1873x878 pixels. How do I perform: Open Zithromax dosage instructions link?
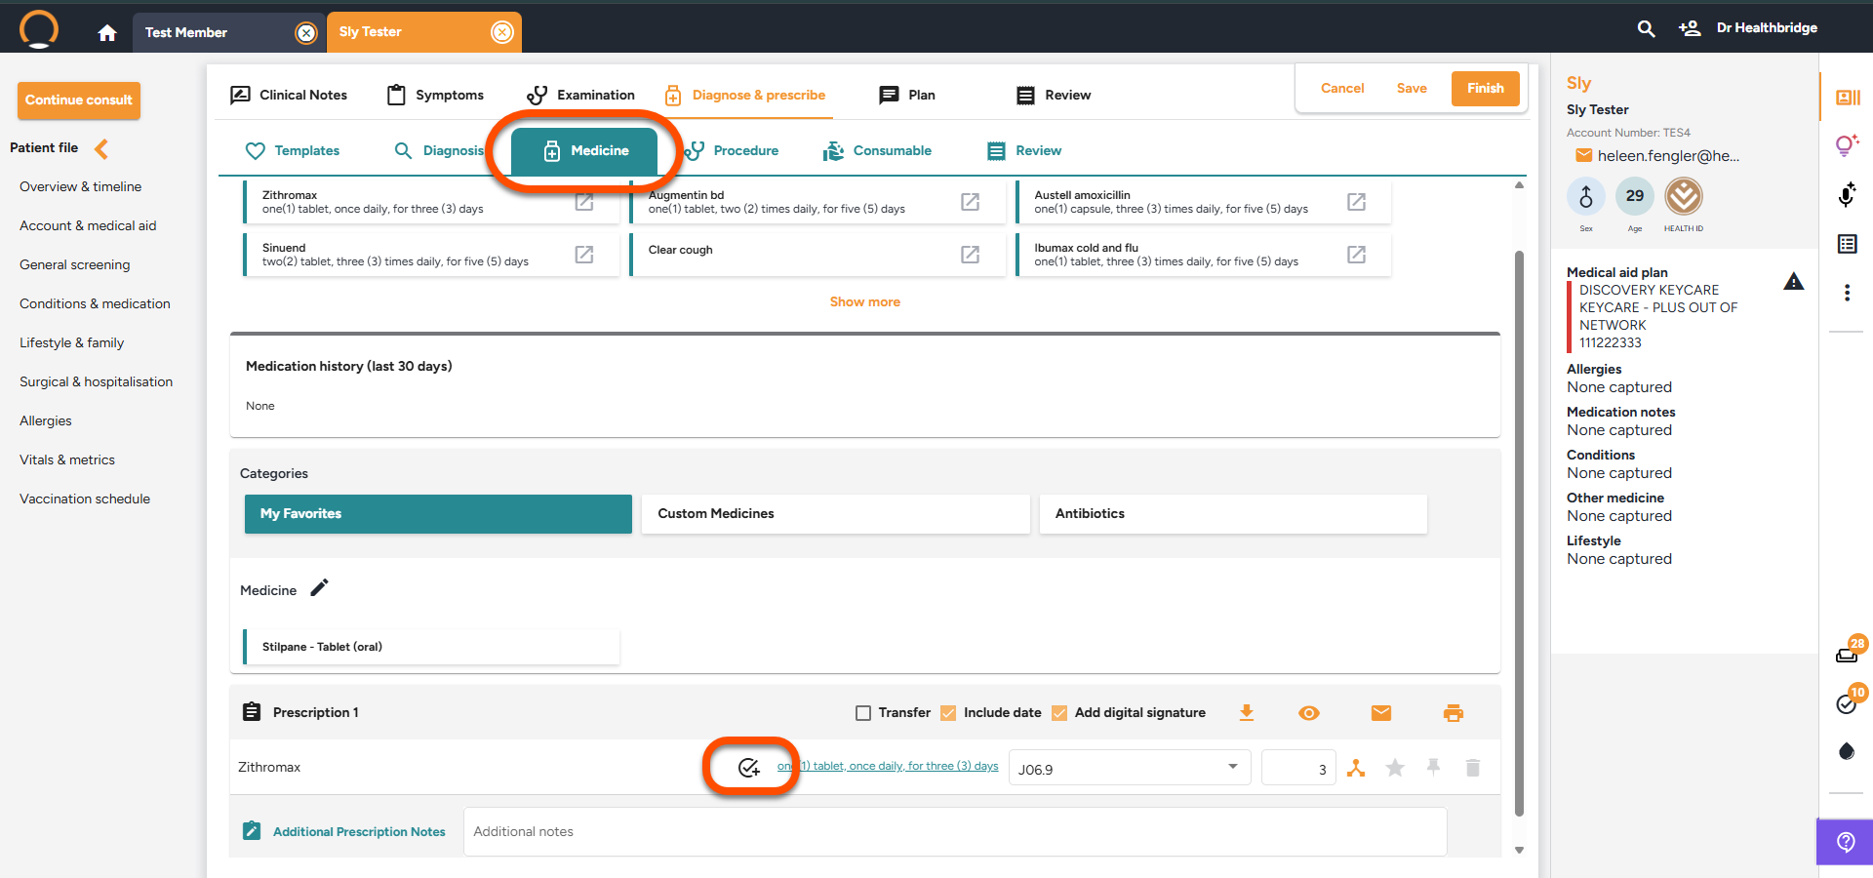click(888, 767)
